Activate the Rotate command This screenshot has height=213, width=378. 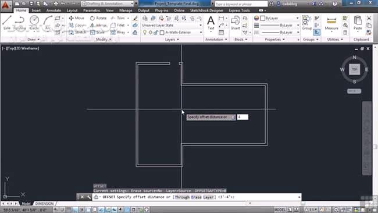pos(98,18)
